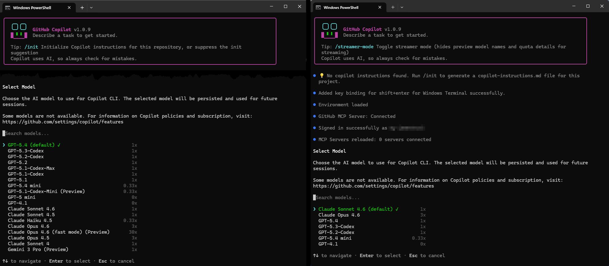Focus Search models field in right terminal
Image resolution: width=609 pixels, height=266 pixels.
337,198
